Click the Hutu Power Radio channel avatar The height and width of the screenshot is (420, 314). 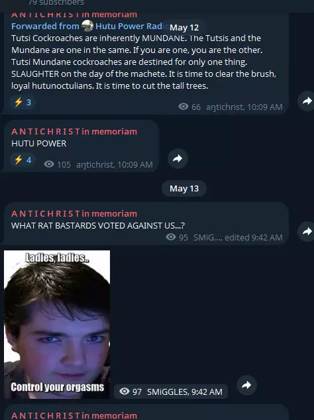87,26
